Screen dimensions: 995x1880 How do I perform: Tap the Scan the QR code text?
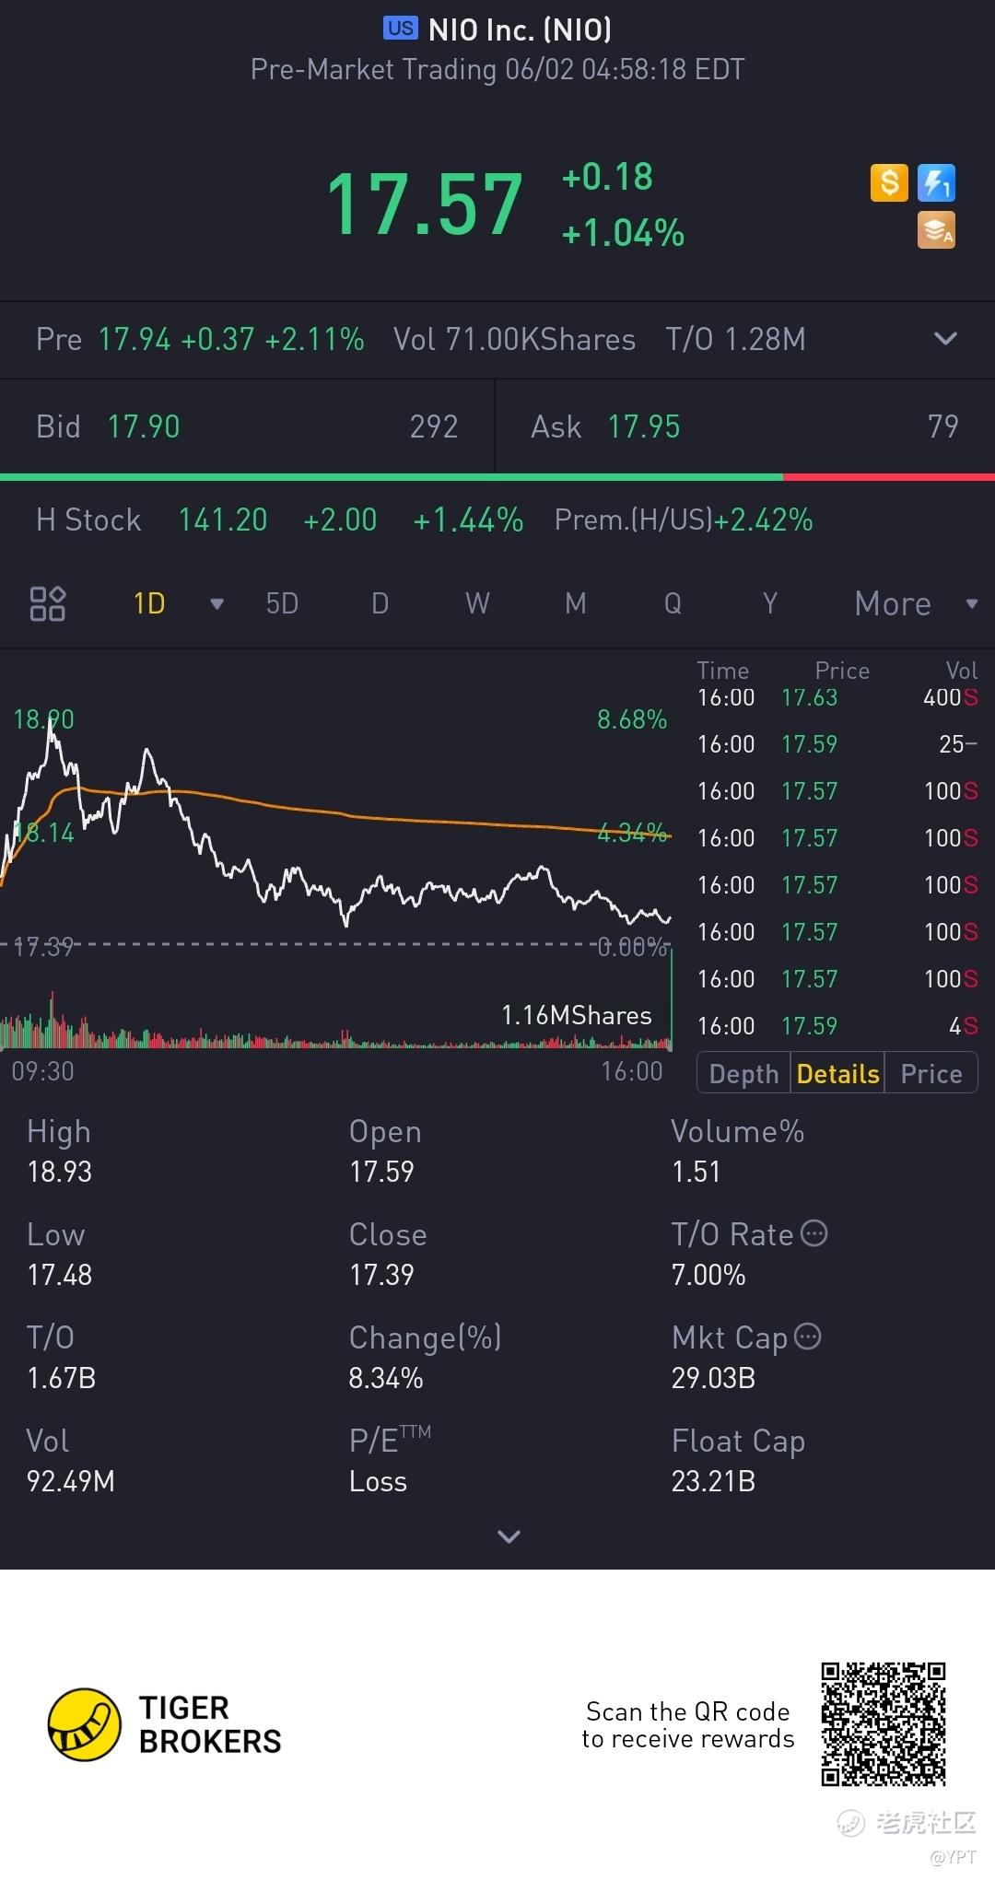687,1724
